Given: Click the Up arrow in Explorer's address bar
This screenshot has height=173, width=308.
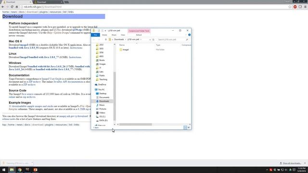Looking at the screenshot, I should [106, 39].
